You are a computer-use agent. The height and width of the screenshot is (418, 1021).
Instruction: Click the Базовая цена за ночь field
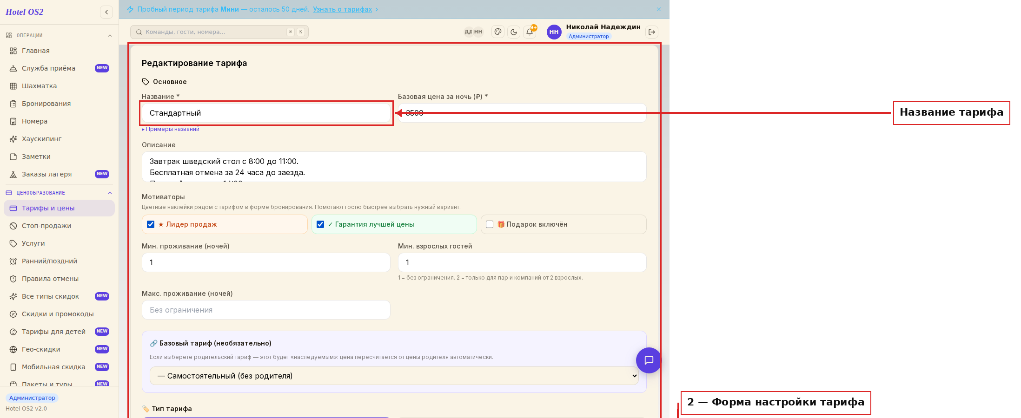[x=522, y=113]
